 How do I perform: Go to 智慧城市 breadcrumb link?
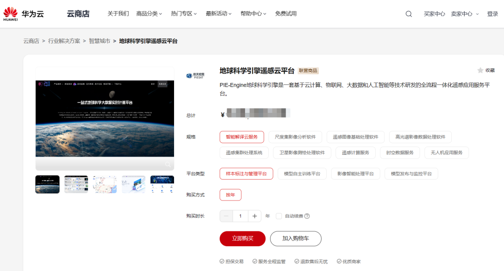click(x=99, y=41)
